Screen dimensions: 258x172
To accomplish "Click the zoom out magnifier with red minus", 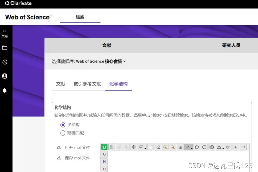I will click(173, 147).
